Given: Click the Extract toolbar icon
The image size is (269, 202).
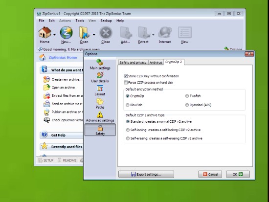Looking at the screenshot, I should coord(143,33).
